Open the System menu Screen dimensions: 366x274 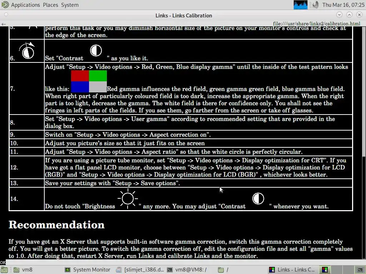pyautogui.click(x=70, y=5)
